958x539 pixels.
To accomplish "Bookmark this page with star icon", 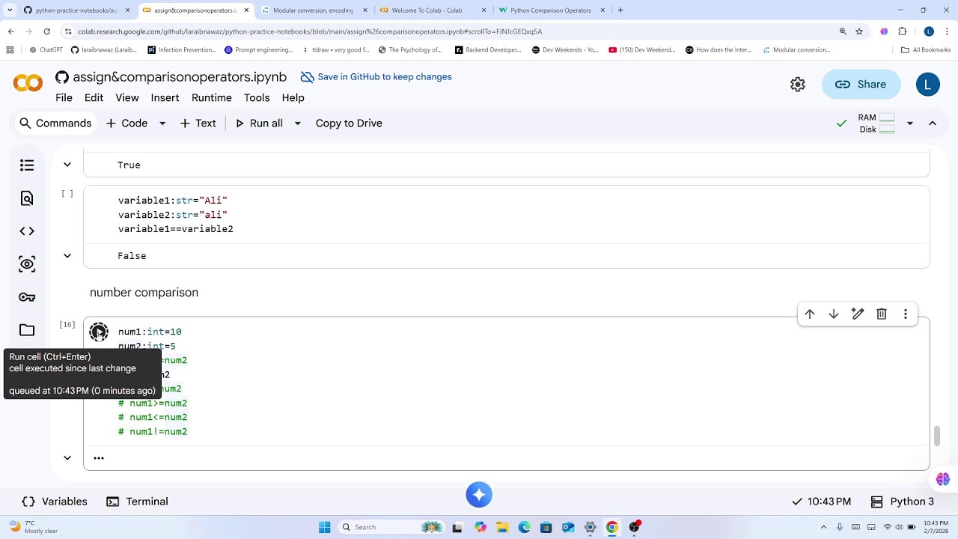I will [859, 31].
